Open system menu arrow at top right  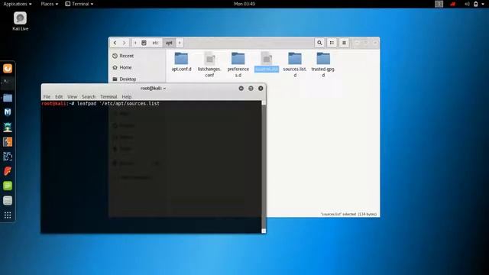click(483, 4)
